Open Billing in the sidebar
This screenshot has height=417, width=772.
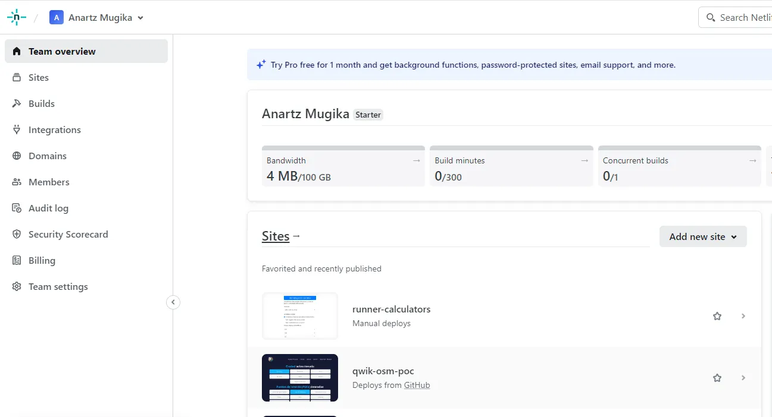[86, 260]
